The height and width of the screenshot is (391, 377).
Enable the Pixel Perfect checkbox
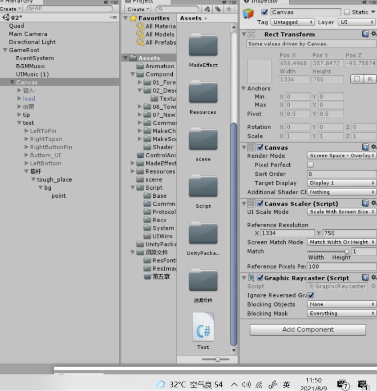click(310, 165)
